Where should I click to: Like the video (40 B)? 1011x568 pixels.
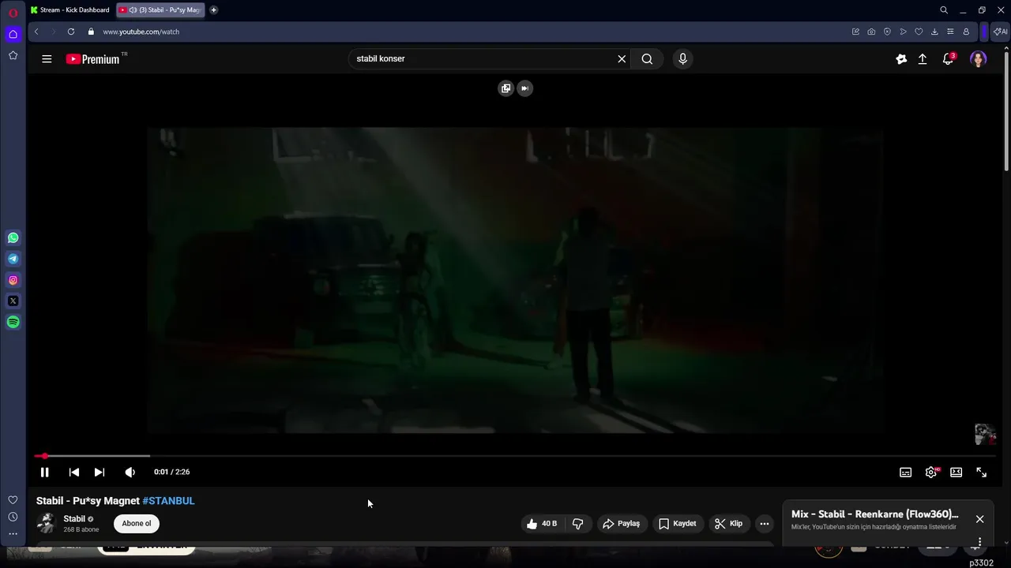click(542, 523)
